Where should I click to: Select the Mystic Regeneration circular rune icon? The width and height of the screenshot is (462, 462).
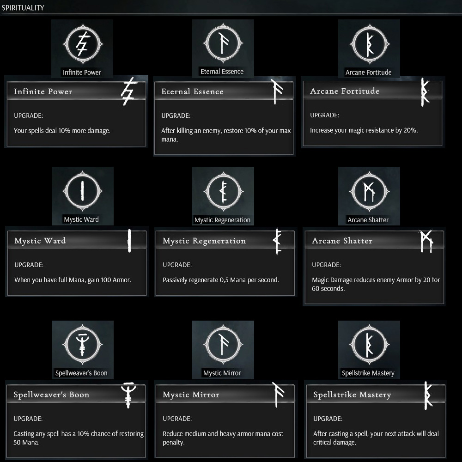[x=223, y=191]
